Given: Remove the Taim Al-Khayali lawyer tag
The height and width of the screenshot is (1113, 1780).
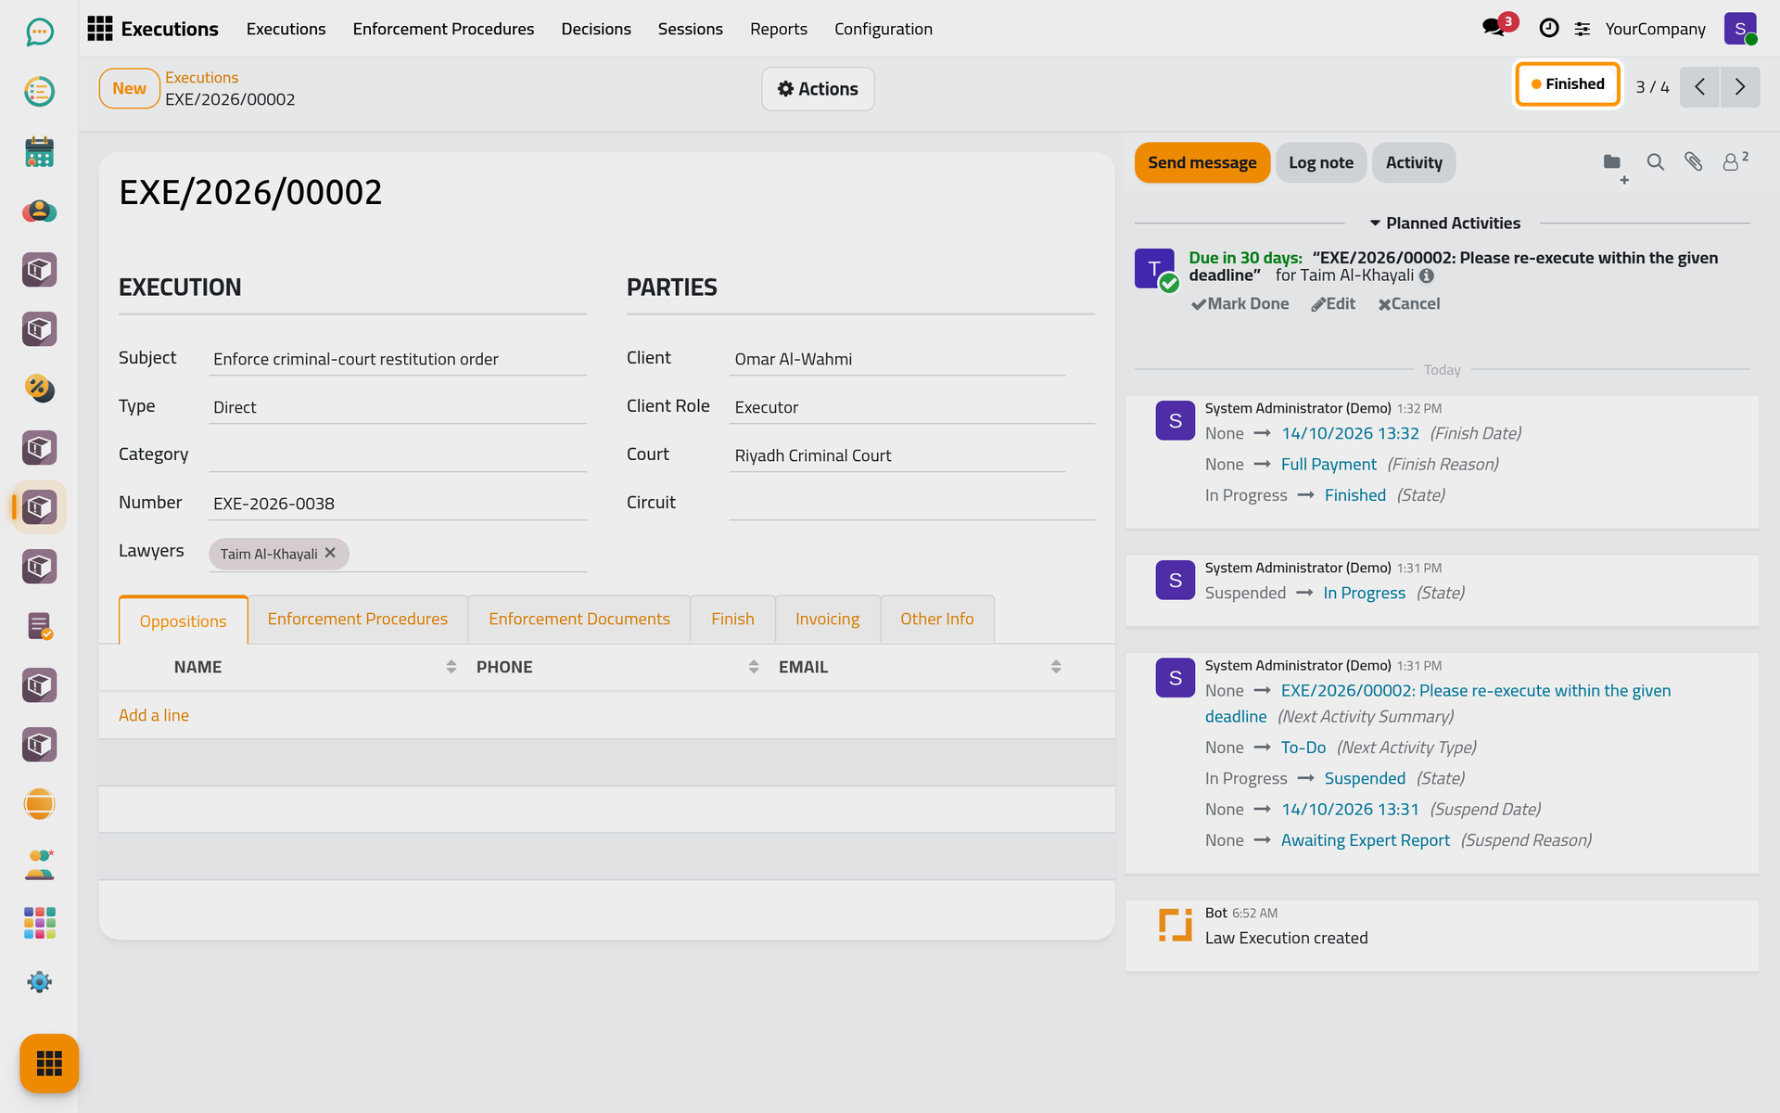Looking at the screenshot, I should (x=330, y=553).
